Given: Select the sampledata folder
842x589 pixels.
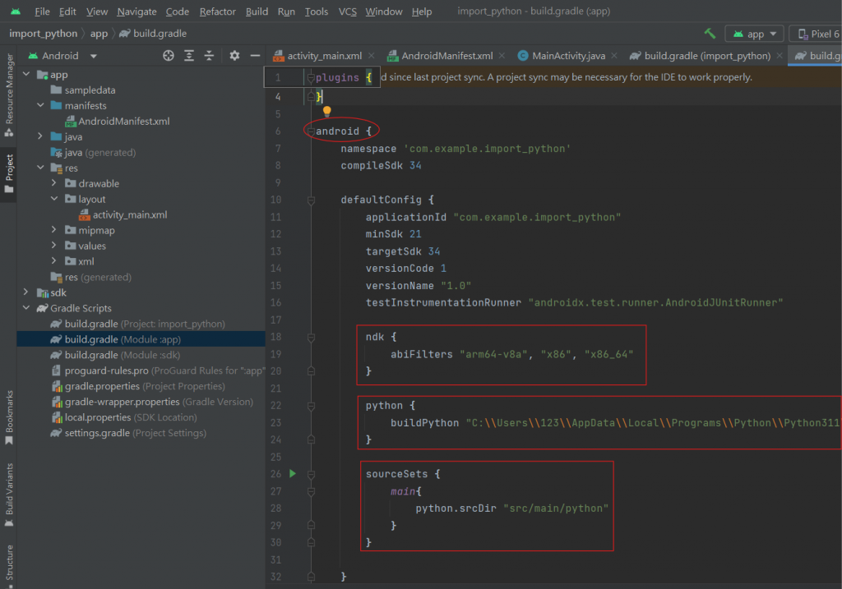Looking at the screenshot, I should [x=83, y=90].
